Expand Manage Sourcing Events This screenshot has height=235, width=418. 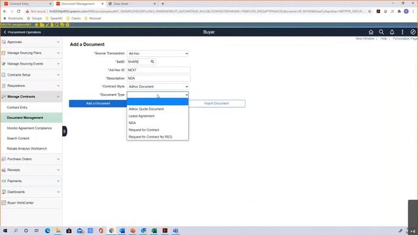tap(31, 64)
